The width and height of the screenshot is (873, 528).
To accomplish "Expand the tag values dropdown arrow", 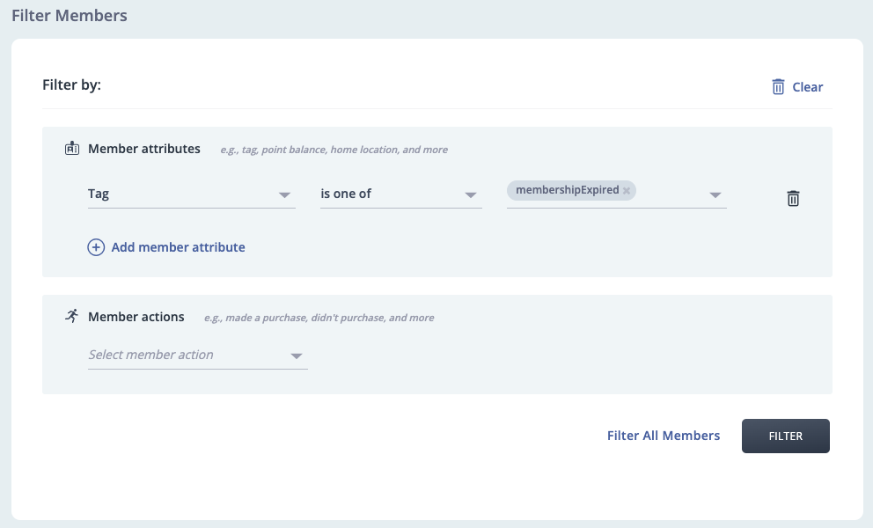I will (715, 195).
